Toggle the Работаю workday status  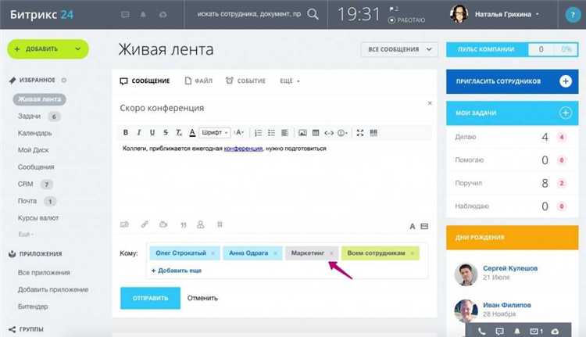tap(406, 20)
